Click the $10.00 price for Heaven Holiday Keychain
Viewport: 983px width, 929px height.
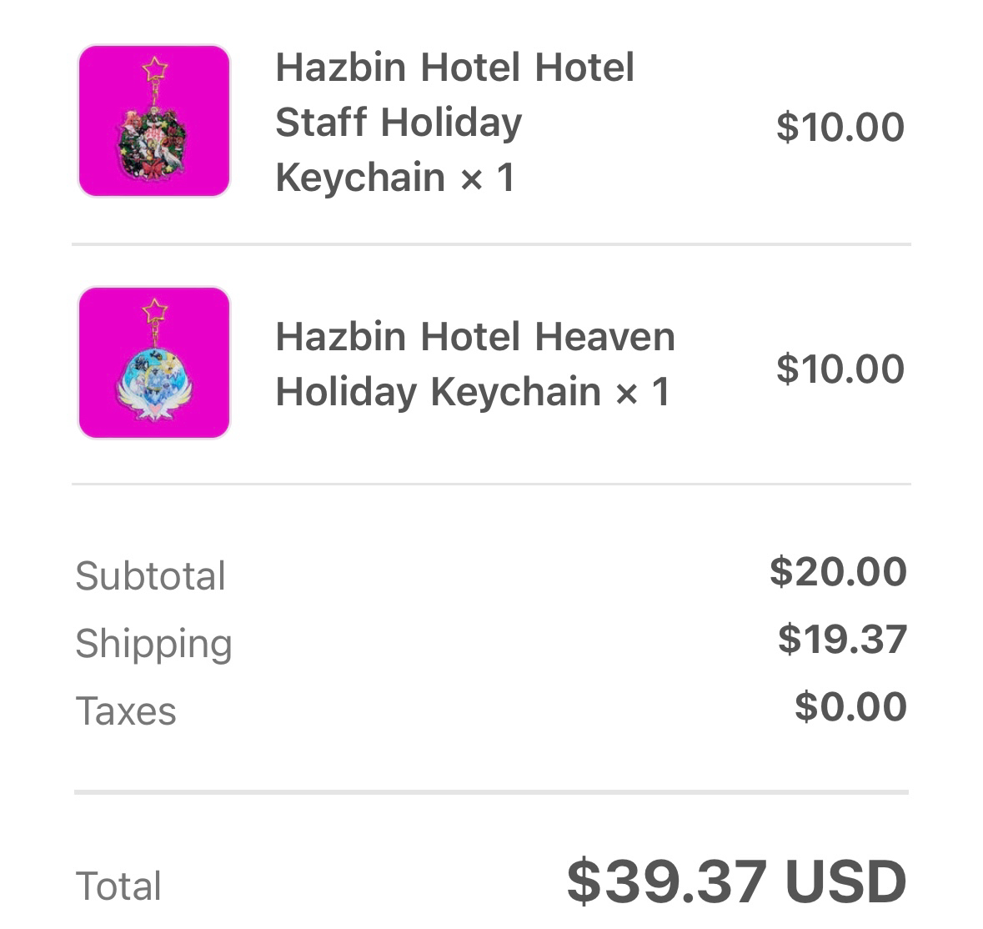click(x=840, y=369)
